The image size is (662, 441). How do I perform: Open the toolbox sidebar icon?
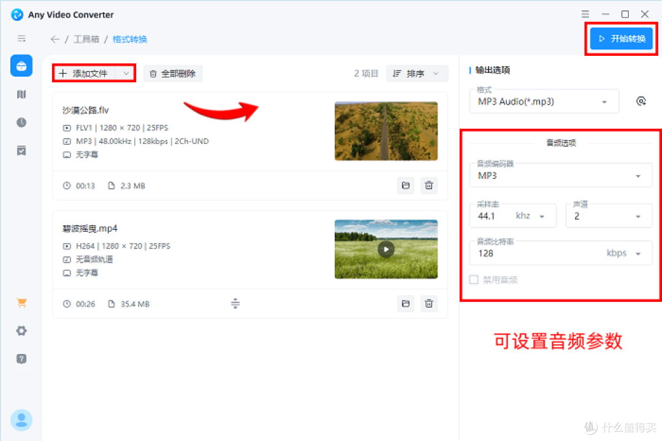pos(21,66)
